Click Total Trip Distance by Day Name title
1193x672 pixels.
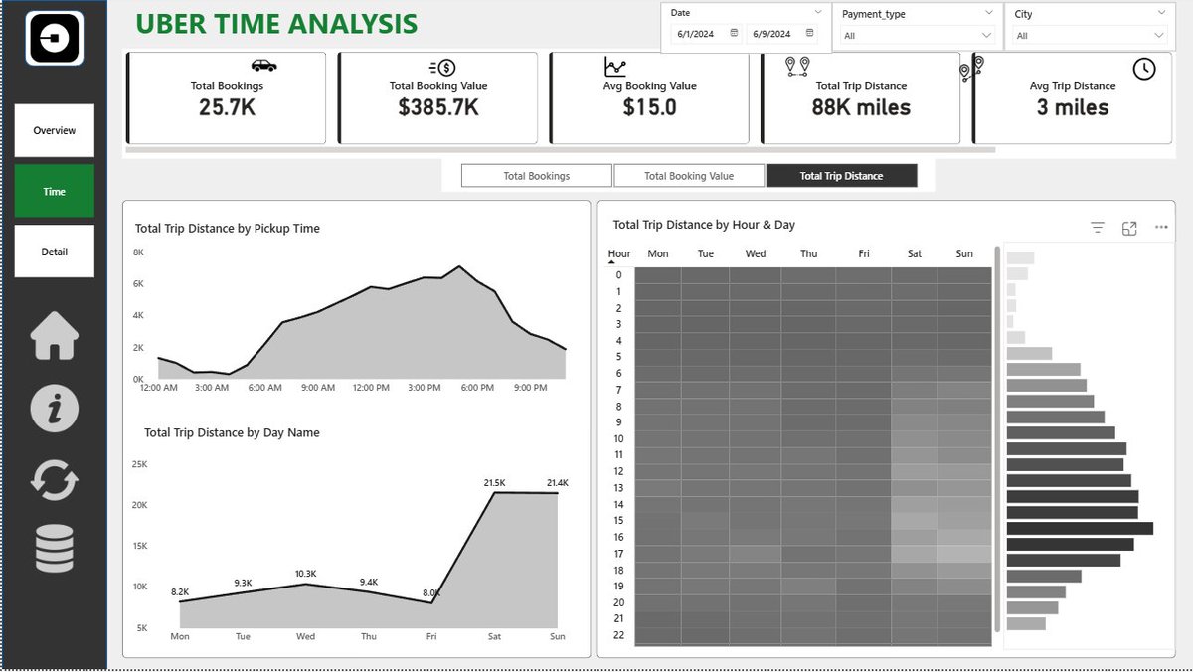tap(232, 433)
